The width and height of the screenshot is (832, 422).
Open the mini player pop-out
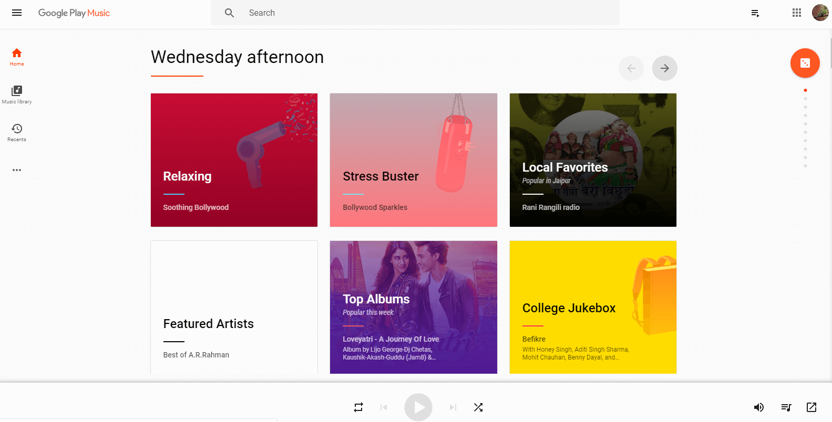click(812, 407)
